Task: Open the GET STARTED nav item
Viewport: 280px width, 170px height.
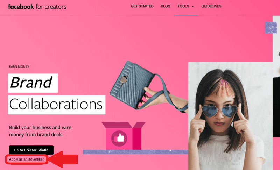Action: [142, 6]
